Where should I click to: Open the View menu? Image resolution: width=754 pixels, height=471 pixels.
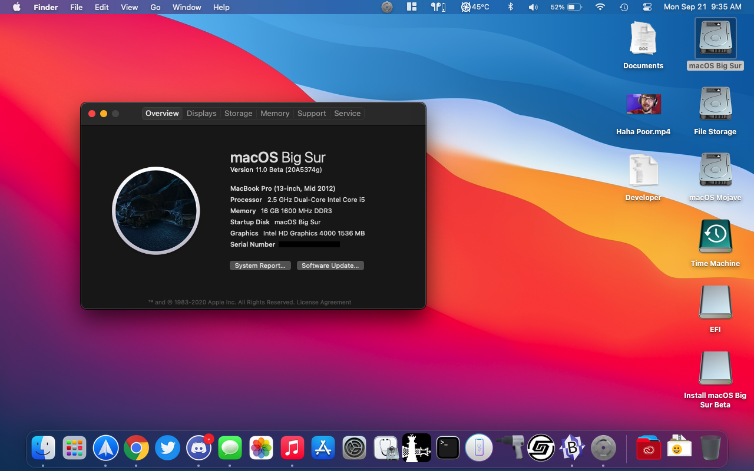130,7
